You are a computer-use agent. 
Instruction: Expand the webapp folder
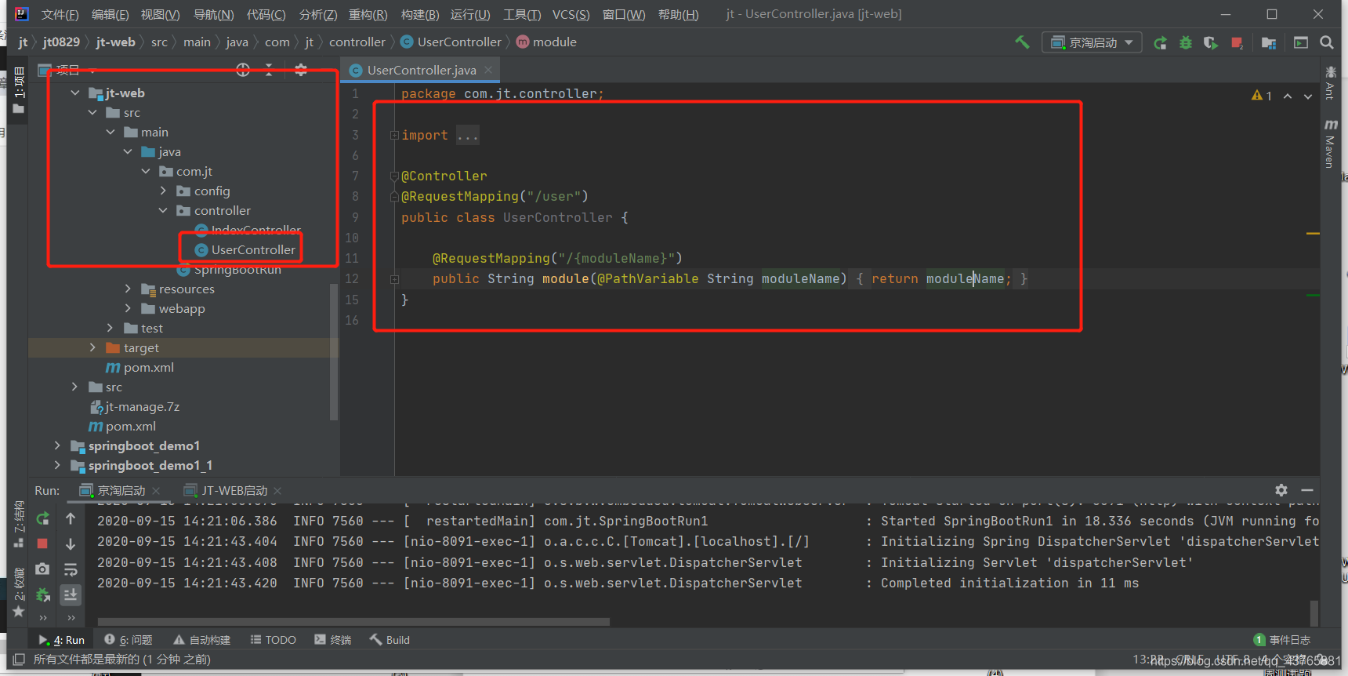point(128,308)
